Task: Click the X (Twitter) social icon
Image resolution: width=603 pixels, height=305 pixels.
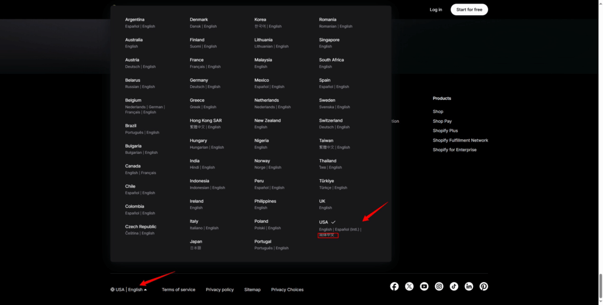Action: tap(409, 286)
